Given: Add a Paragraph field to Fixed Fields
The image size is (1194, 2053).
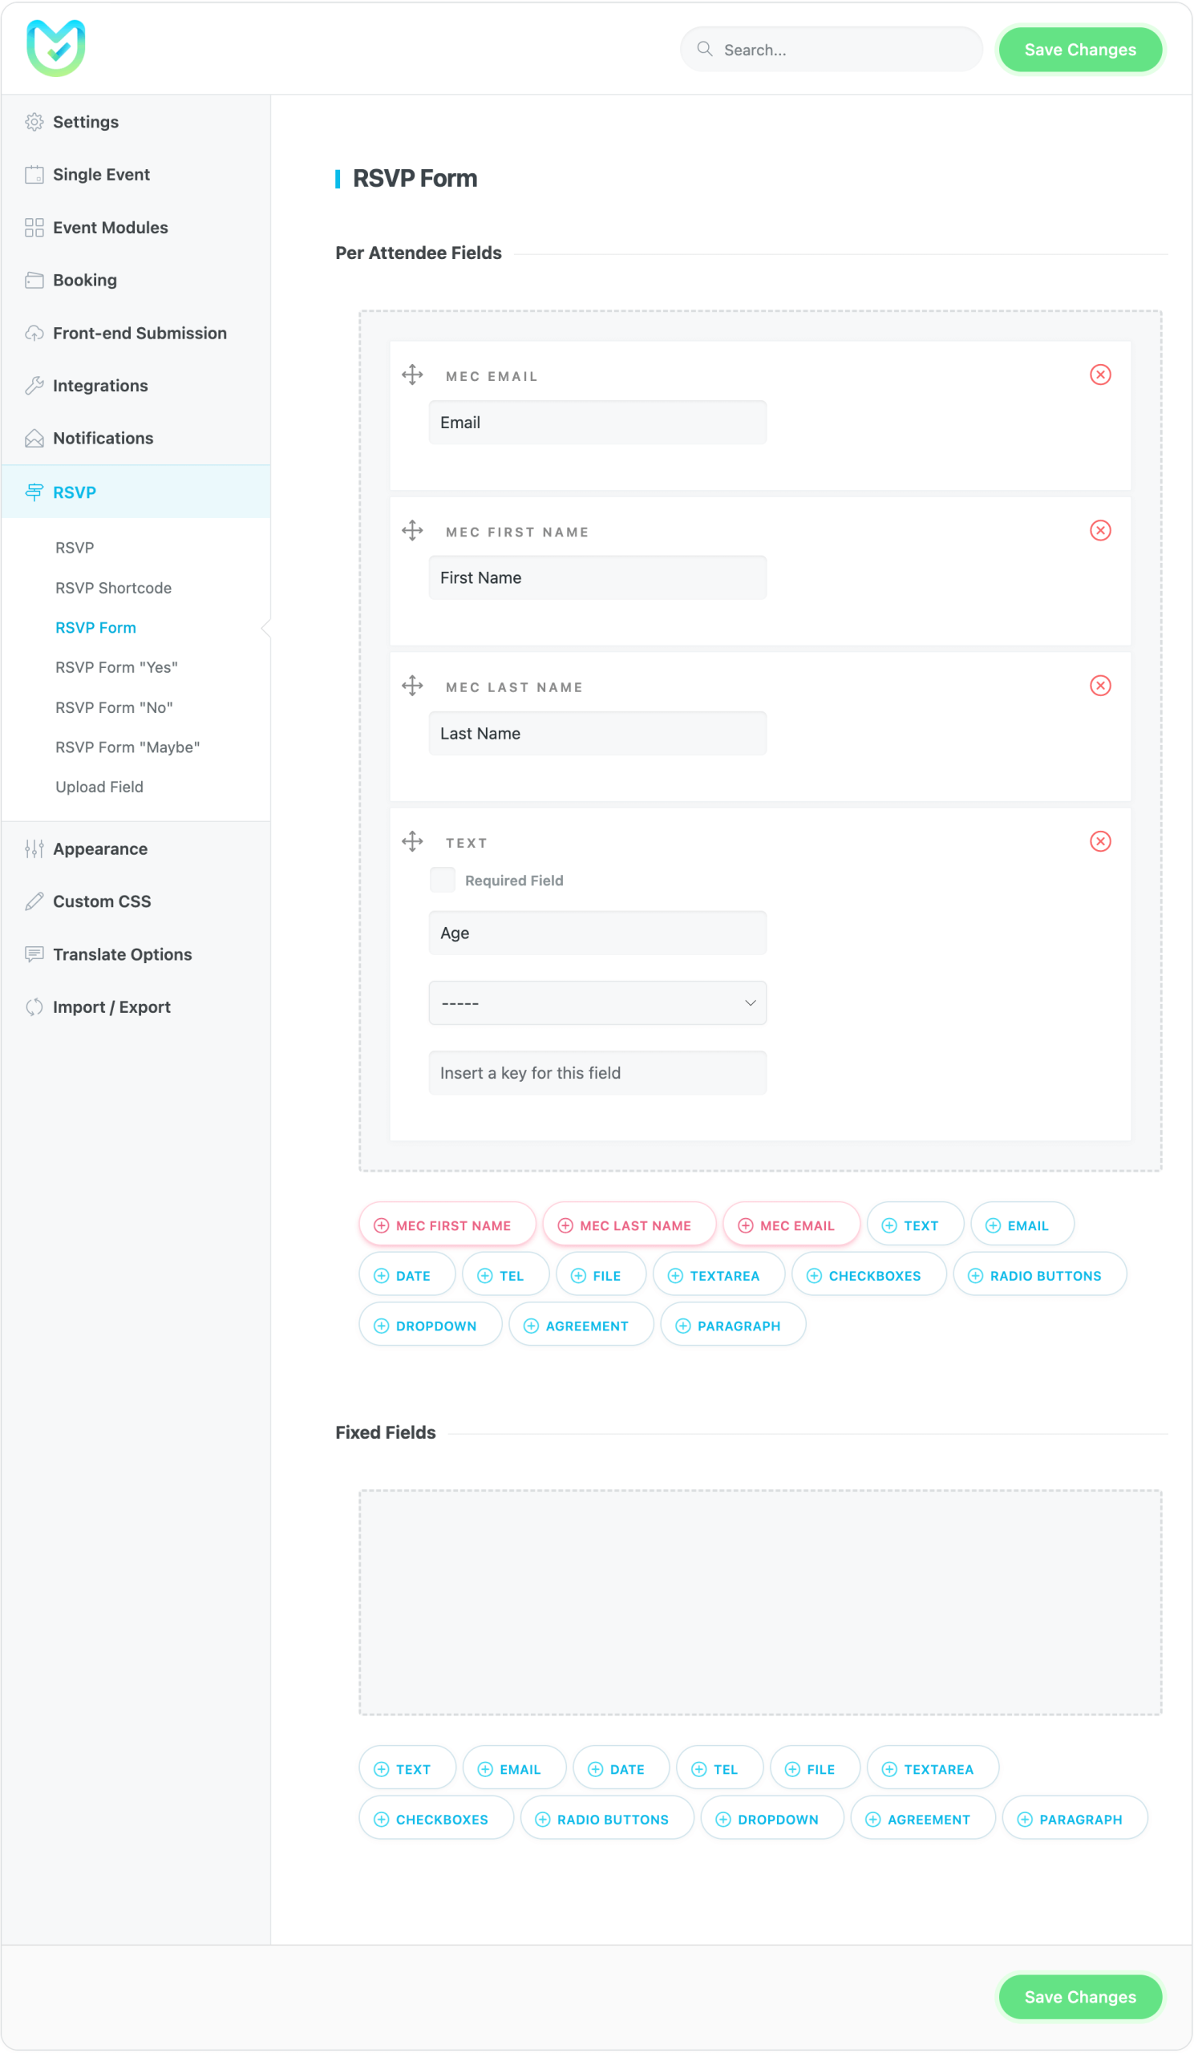Looking at the screenshot, I should [1074, 1820].
